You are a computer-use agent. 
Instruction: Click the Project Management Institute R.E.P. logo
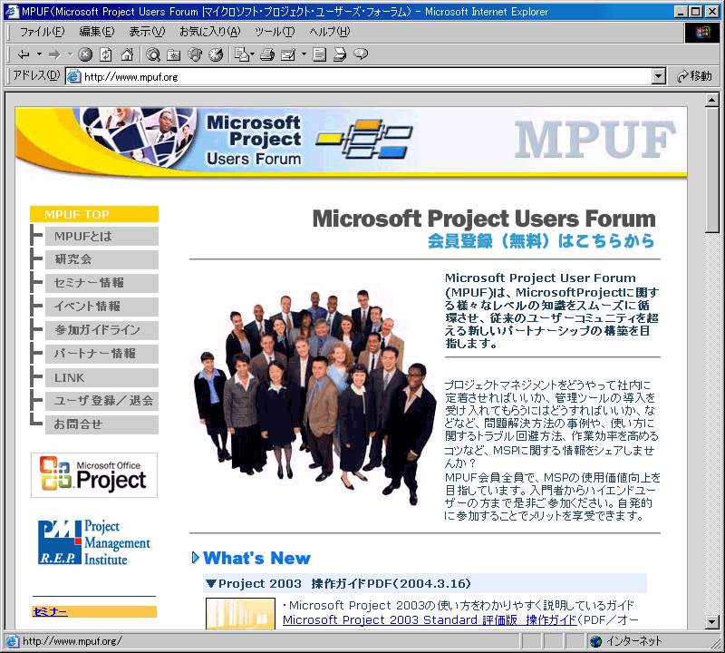94,542
